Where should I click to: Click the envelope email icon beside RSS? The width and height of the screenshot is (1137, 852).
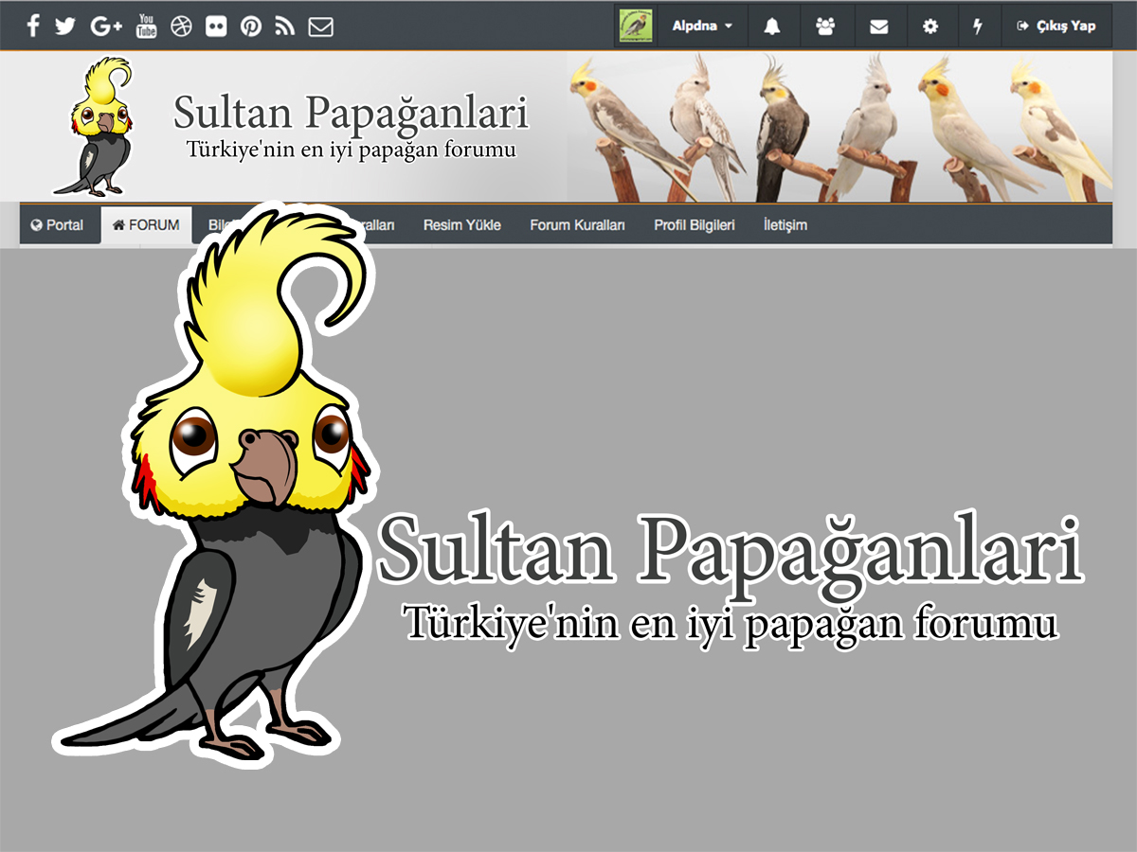click(x=321, y=26)
